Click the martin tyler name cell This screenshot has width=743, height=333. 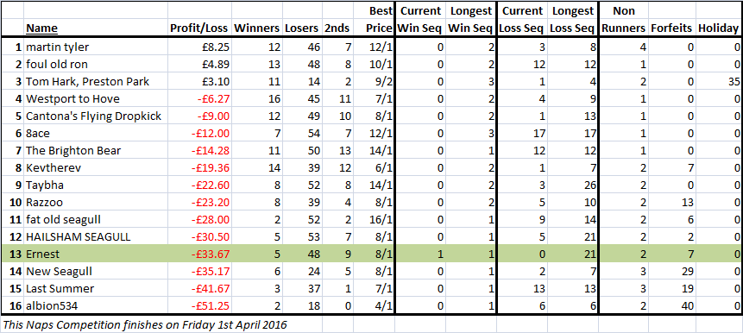click(x=96, y=47)
